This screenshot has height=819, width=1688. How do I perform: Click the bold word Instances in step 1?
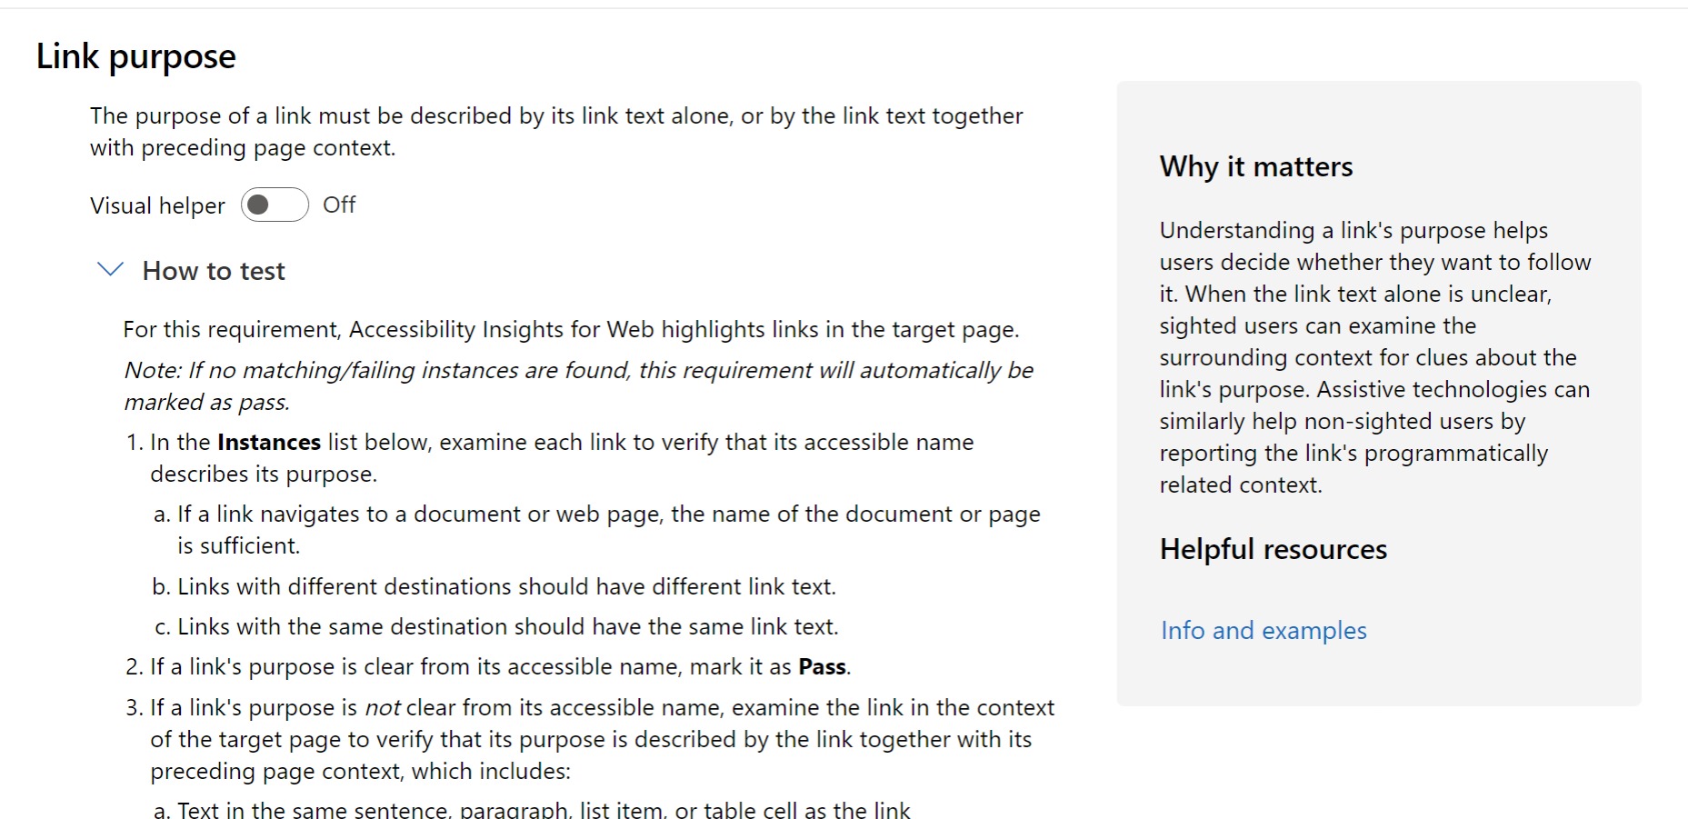tap(267, 442)
